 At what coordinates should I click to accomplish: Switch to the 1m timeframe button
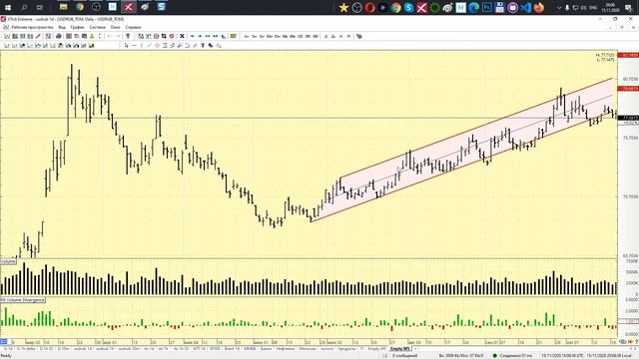click(x=247, y=36)
